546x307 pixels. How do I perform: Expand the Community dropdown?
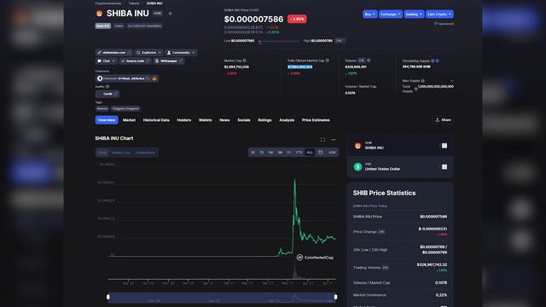(x=181, y=53)
